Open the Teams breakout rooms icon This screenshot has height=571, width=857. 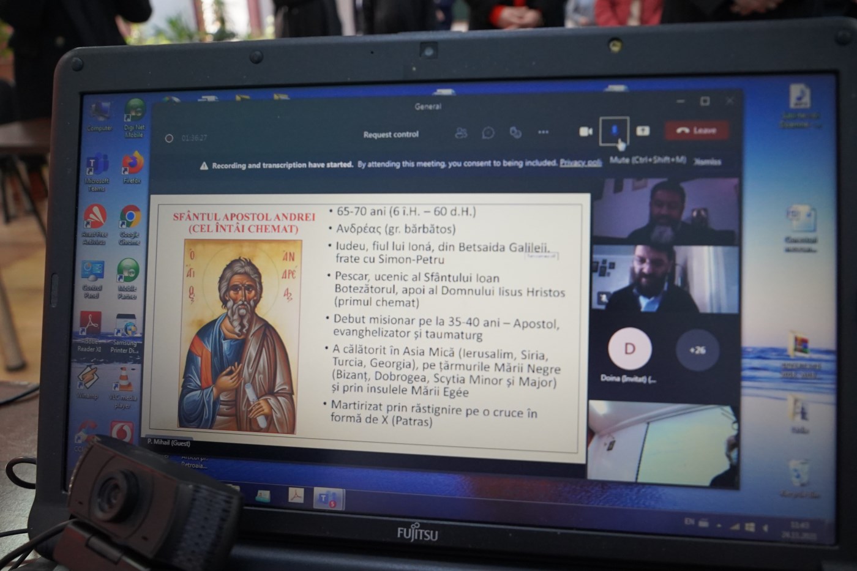click(x=515, y=133)
